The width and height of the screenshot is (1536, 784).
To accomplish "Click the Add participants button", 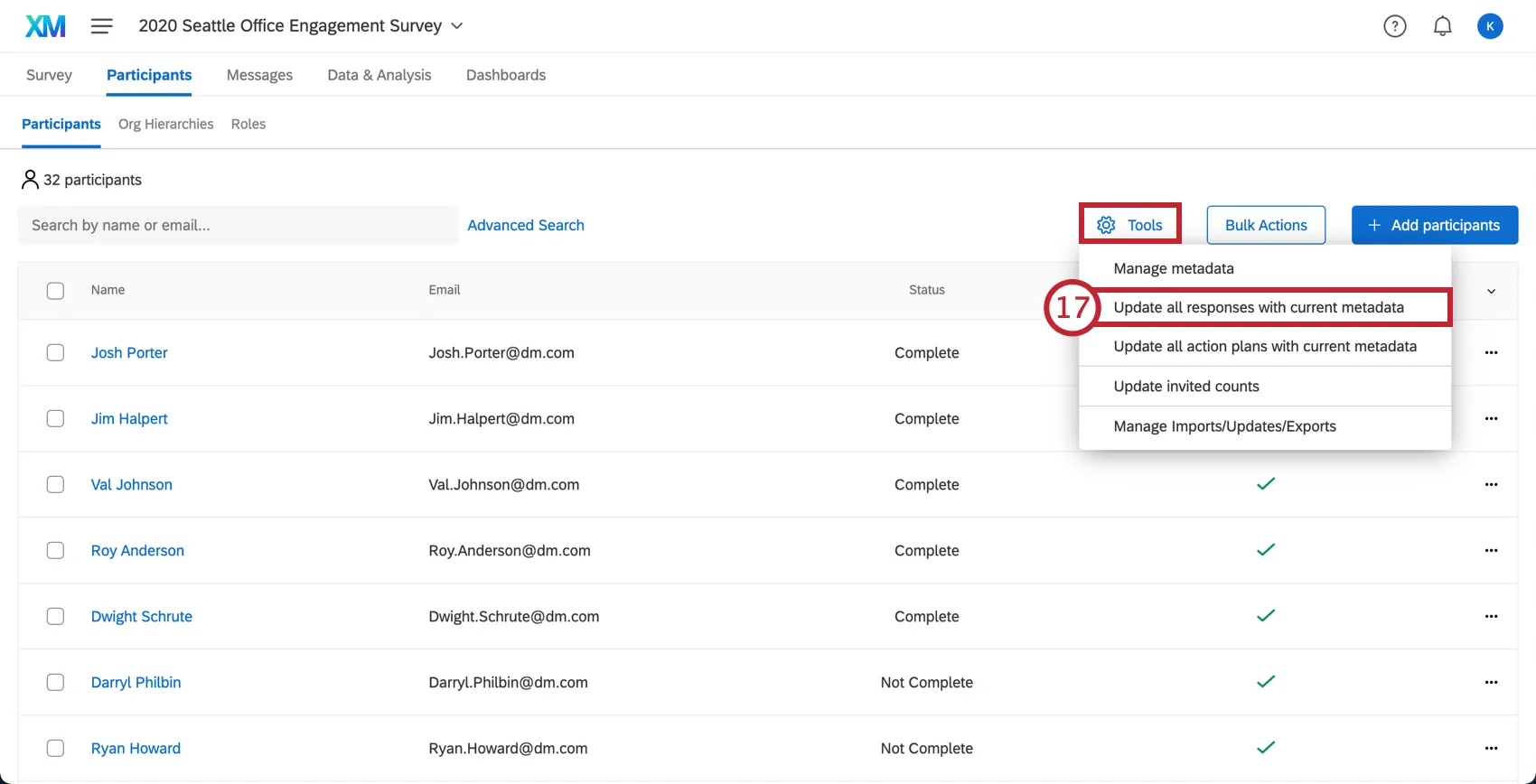I will coord(1434,225).
